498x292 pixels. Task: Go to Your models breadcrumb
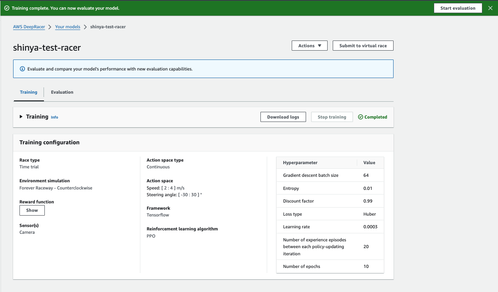coord(68,27)
